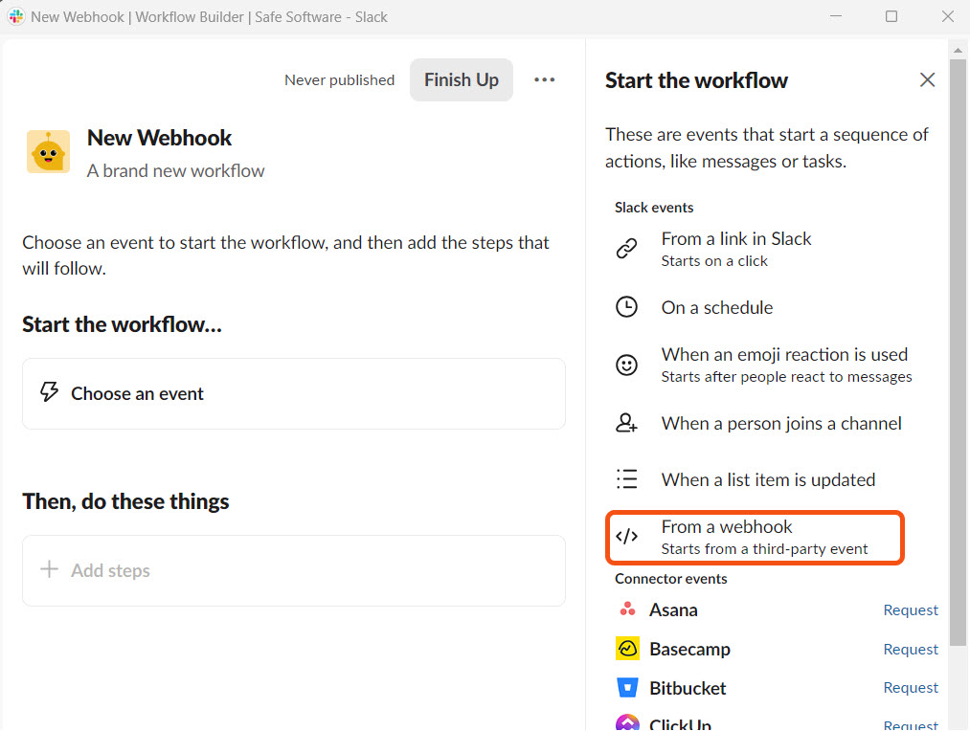Minimize the Slack window
This screenshot has width=970, height=731.
tap(836, 16)
